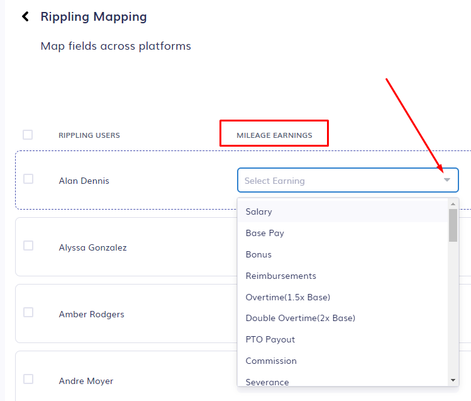Image resolution: width=471 pixels, height=401 pixels.
Task: Click the Severance option
Action: click(x=267, y=381)
